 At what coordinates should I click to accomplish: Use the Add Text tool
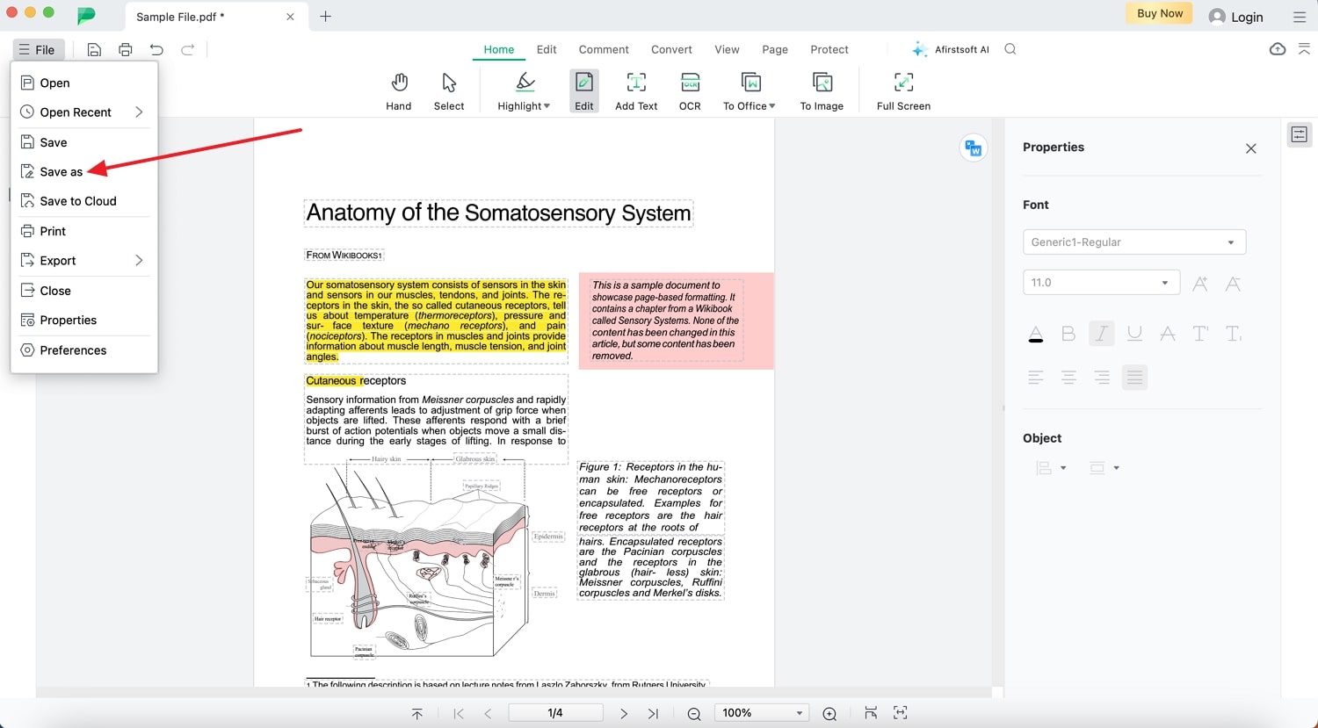click(x=636, y=91)
